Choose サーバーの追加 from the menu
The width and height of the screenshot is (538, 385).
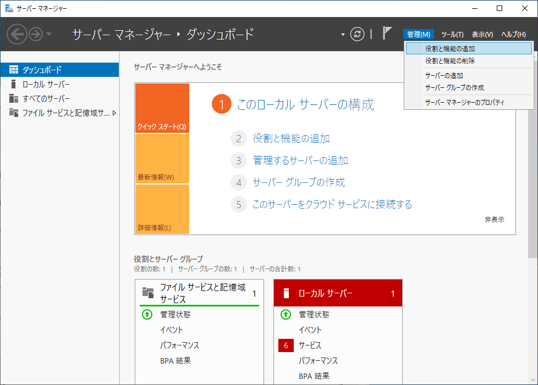pyautogui.click(x=469, y=76)
